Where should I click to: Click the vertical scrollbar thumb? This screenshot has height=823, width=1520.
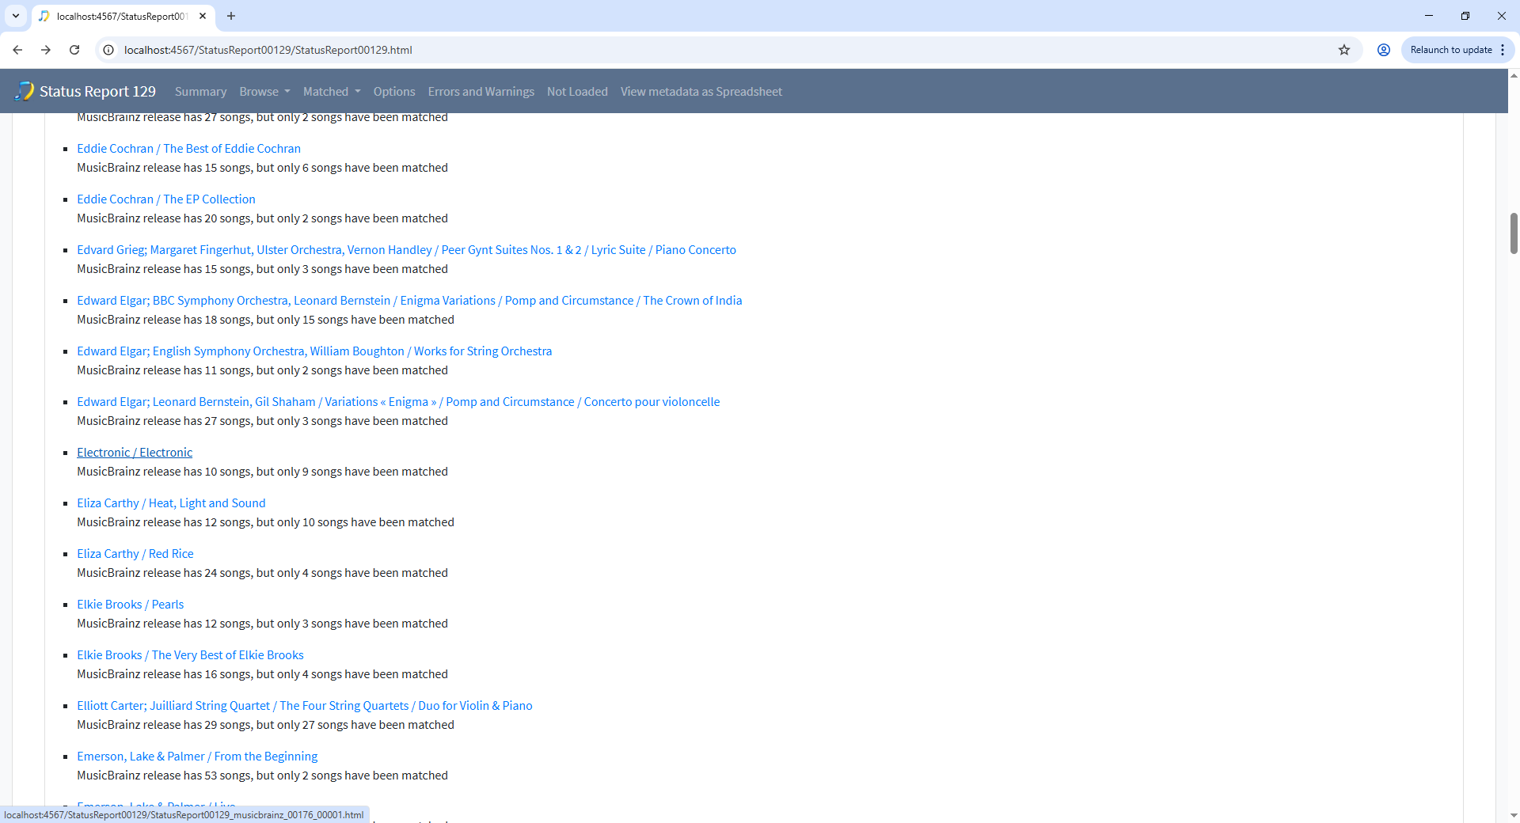pos(1514,233)
